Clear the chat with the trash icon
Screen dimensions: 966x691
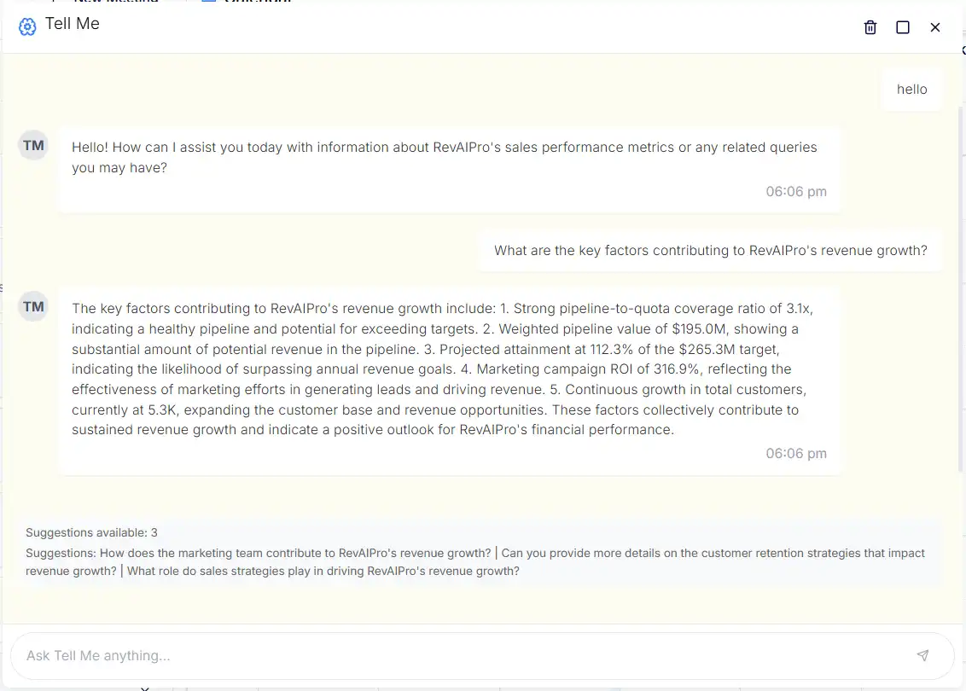pyautogui.click(x=870, y=27)
